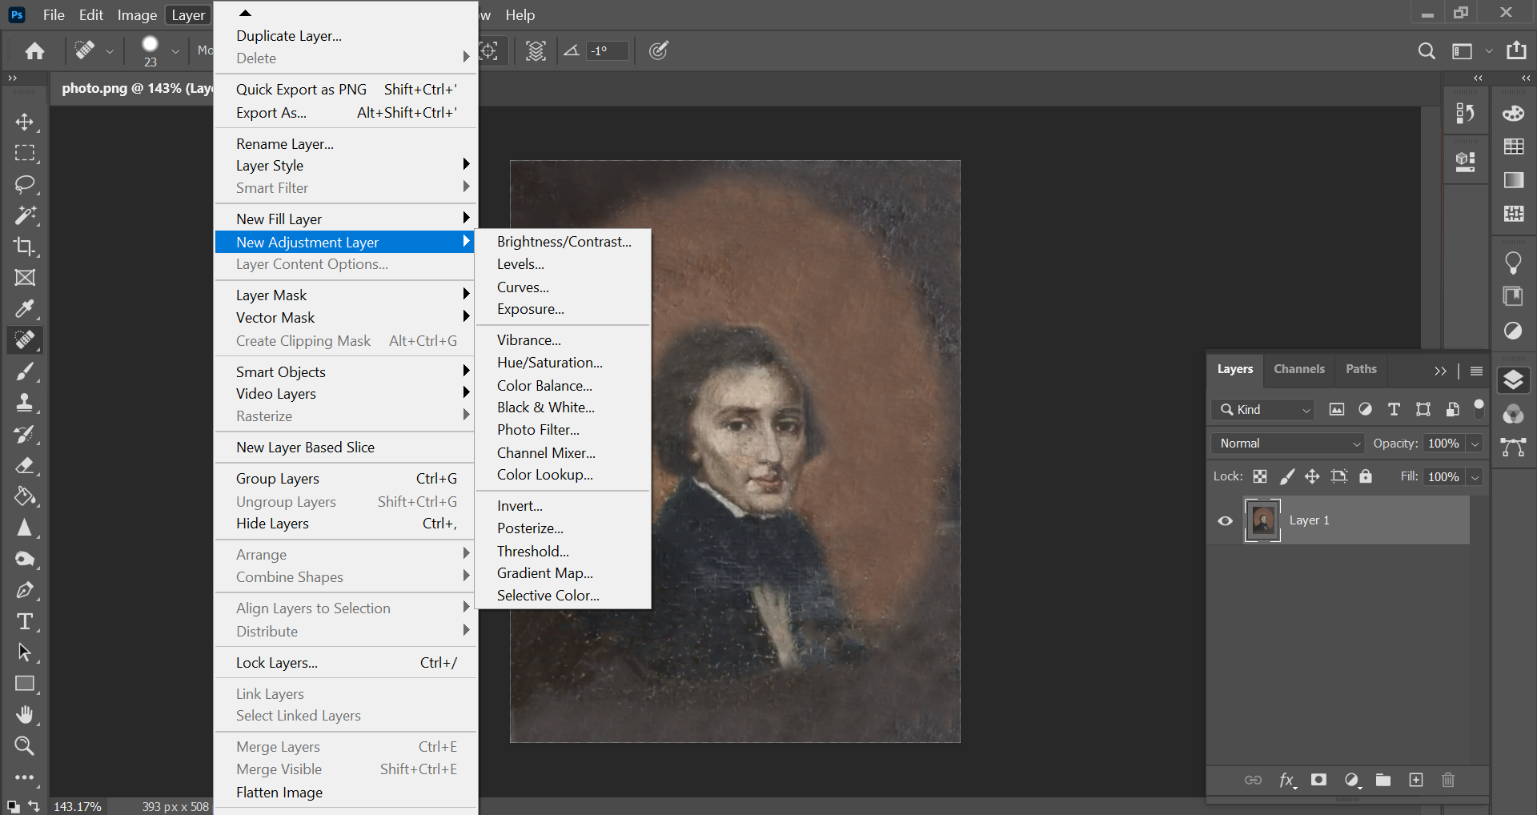Select the Eraser tool
This screenshot has width=1537, height=815.
(25, 465)
